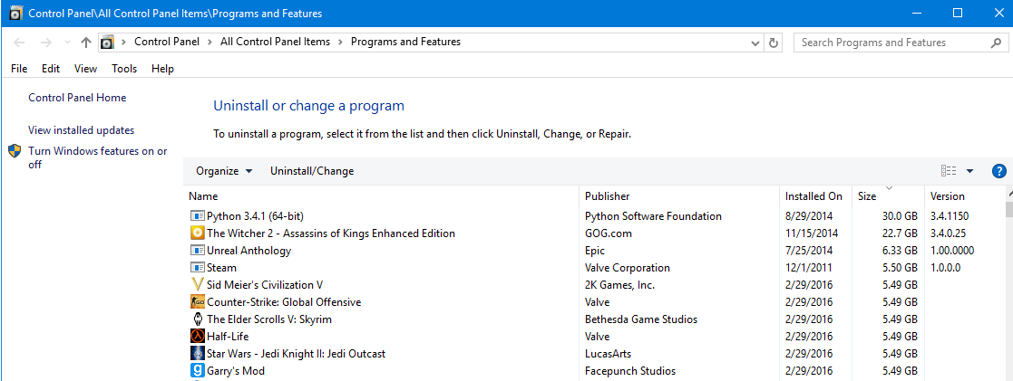Open the Help question mark icon
Viewport: 1013px width, 381px height.
[x=998, y=171]
